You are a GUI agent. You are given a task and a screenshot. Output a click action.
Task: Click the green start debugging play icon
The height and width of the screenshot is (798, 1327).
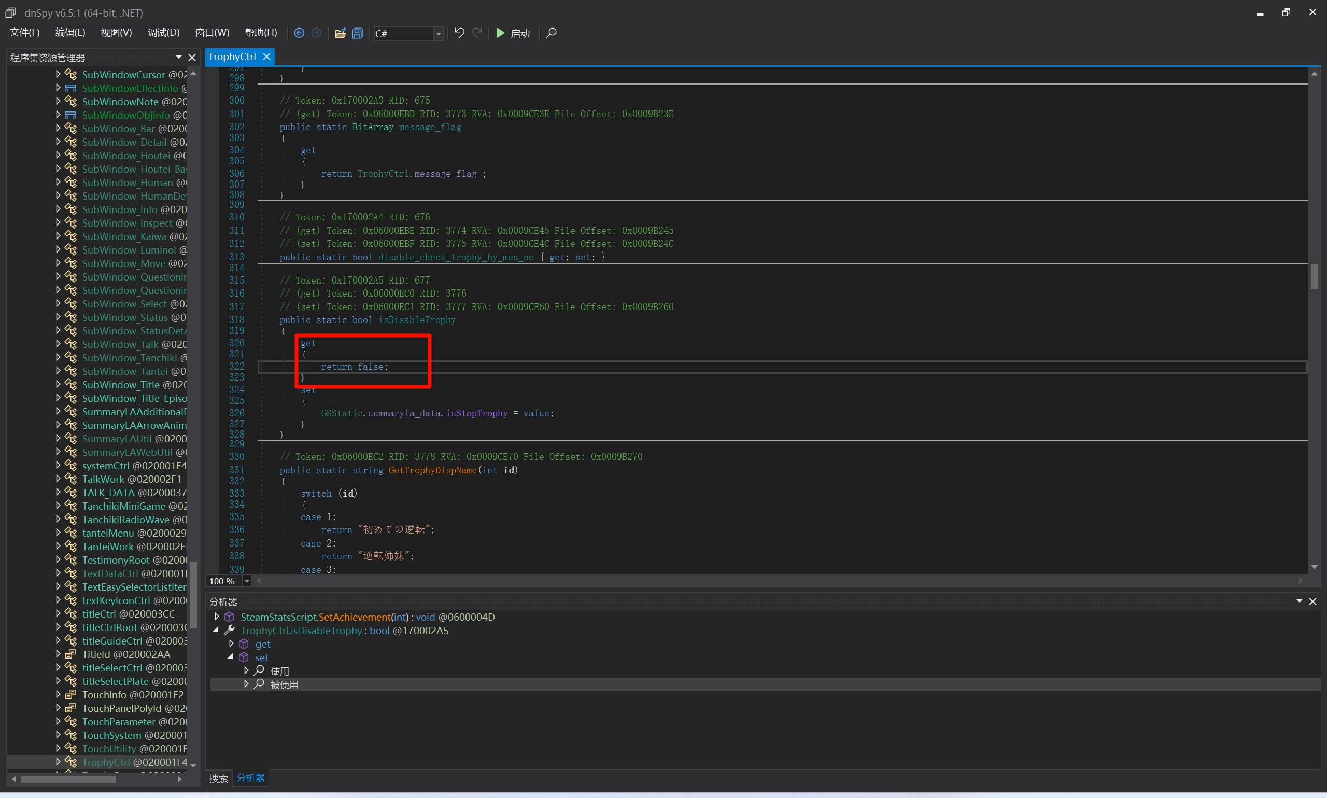(x=500, y=33)
